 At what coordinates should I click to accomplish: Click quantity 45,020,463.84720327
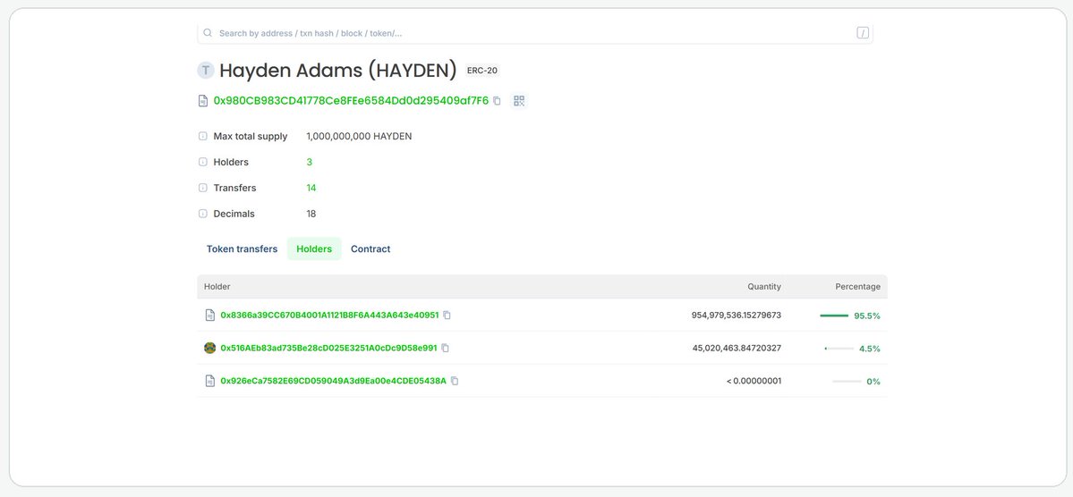click(737, 348)
